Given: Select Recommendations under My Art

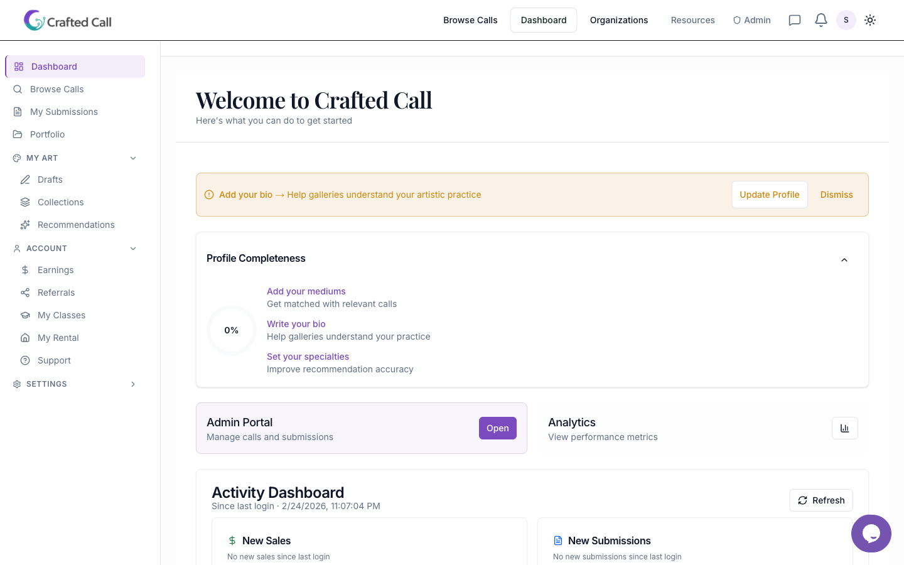Looking at the screenshot, I should (x=76, y=224).
